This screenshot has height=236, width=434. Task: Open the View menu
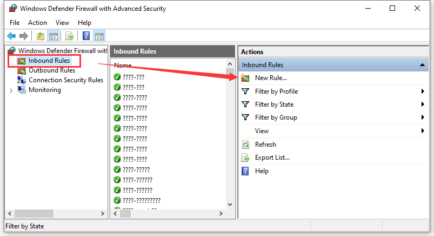(62, 23)
